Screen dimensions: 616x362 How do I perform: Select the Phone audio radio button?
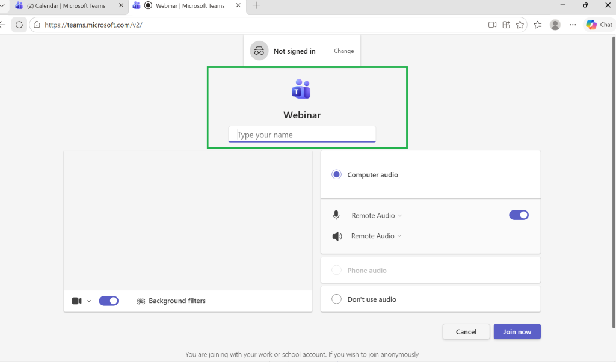point(336,270)
